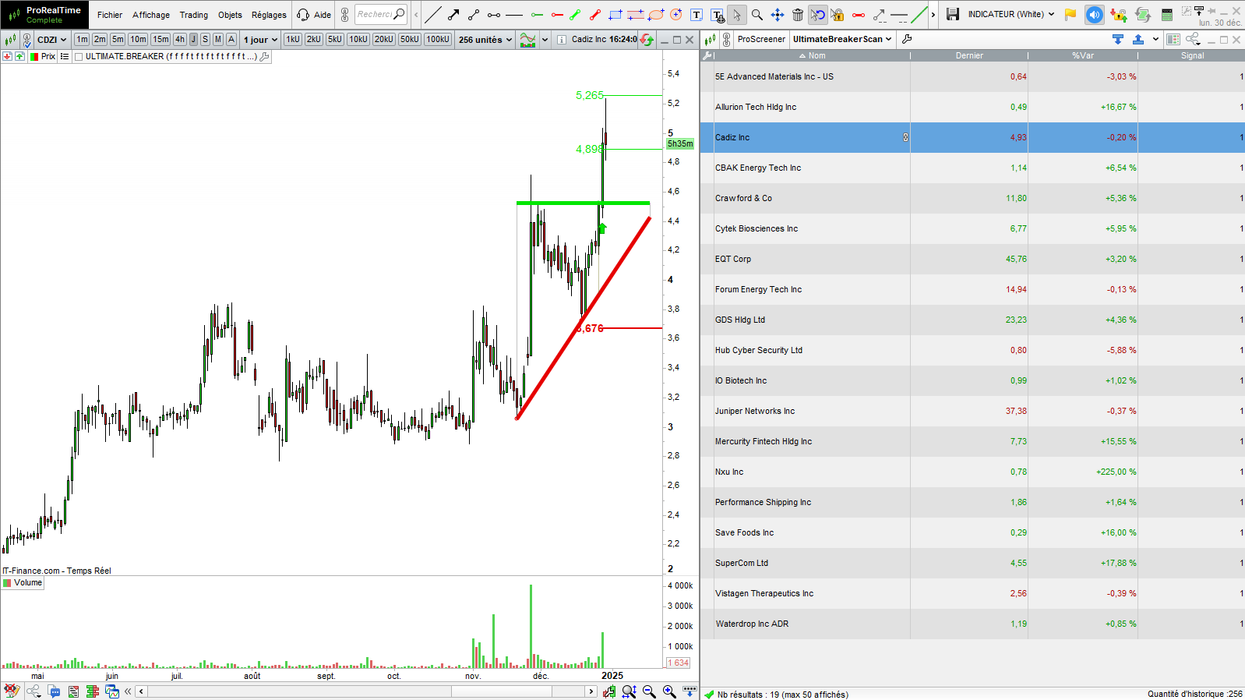Open ULTIMATE.BREAKER indicator wrench settings

pyautogui.click(x=265, y=56)
